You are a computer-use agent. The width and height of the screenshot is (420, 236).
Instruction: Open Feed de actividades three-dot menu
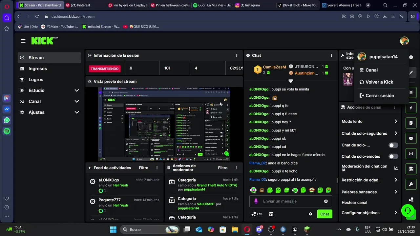point(157,168)
